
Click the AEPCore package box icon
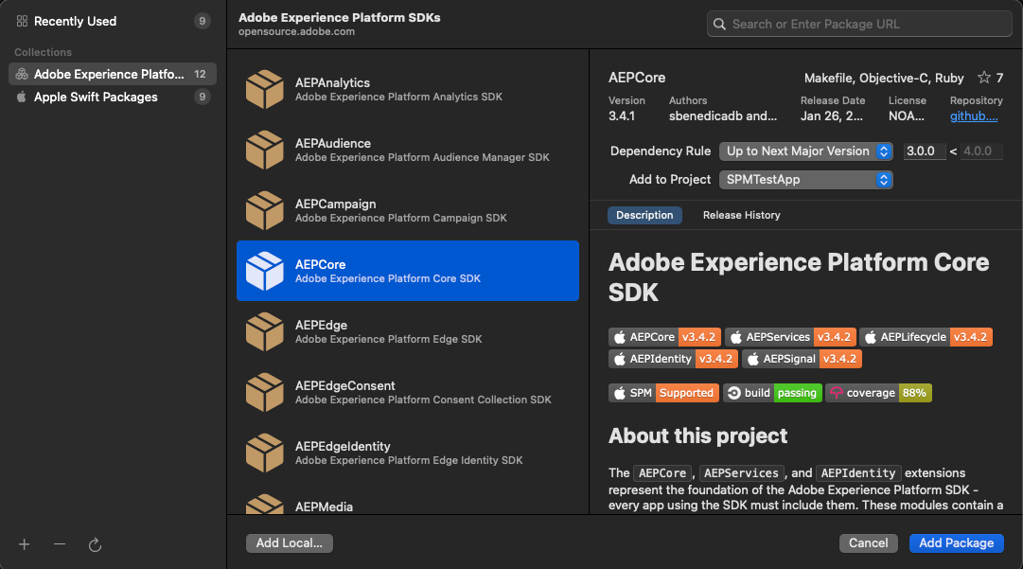point(265,272)
